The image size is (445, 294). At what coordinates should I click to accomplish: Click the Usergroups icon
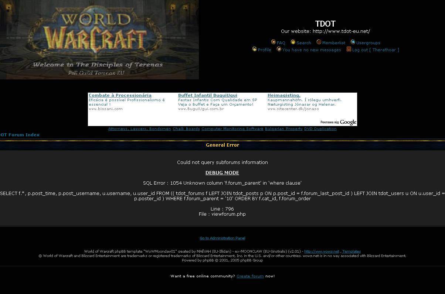(x=353, y=42)
